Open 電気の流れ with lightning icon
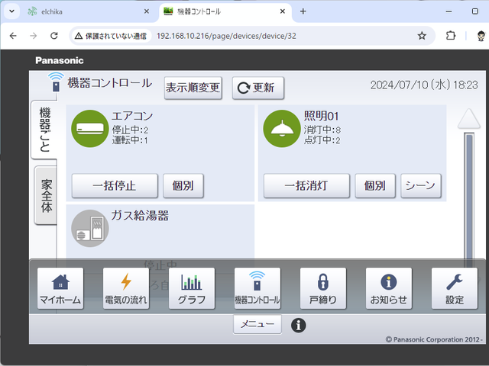The height and width of the screenshot is (366, 489). [x=126, y=288]
